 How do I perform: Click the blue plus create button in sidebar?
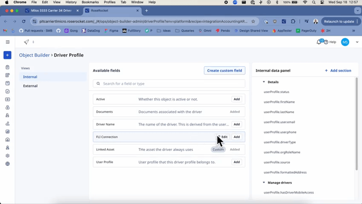pyautogui.click(x=7, y=55)
